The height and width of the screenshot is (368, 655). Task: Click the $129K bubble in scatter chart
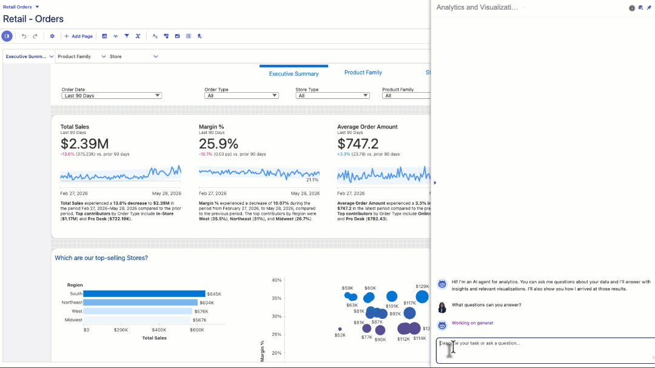pyautogui.click(x=422, y=297)
